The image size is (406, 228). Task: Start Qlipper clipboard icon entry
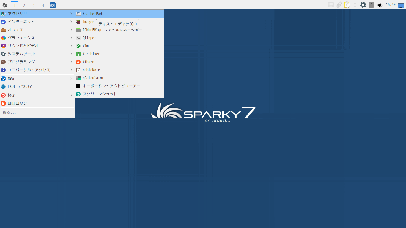[78, 38]
